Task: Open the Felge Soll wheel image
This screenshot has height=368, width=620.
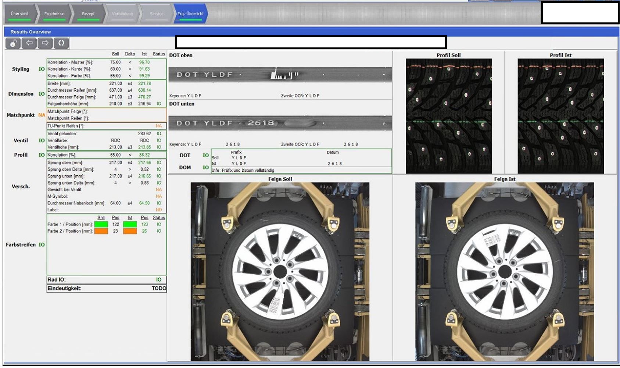Action: click(280, 272)
